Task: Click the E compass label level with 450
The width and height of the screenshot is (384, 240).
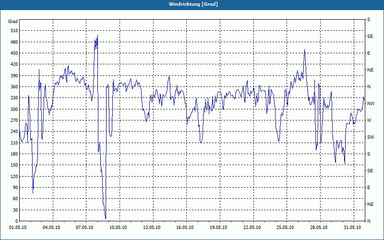Action: [x=369, y=53]
